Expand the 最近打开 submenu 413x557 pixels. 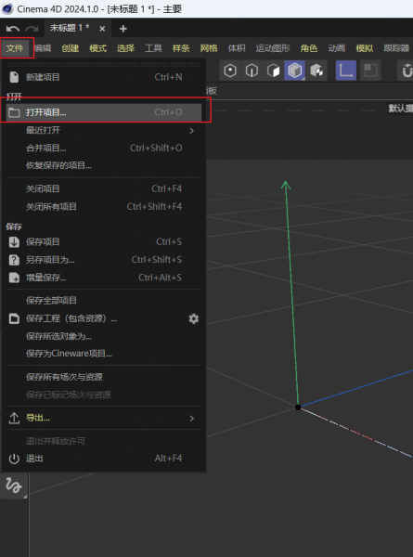click(104, 130)
